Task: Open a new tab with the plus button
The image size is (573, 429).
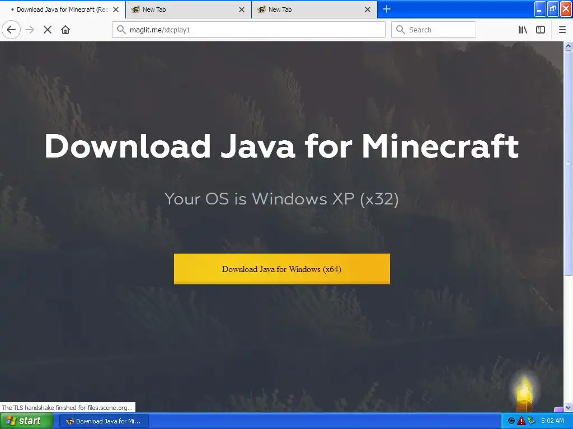Action: (387, 9)
